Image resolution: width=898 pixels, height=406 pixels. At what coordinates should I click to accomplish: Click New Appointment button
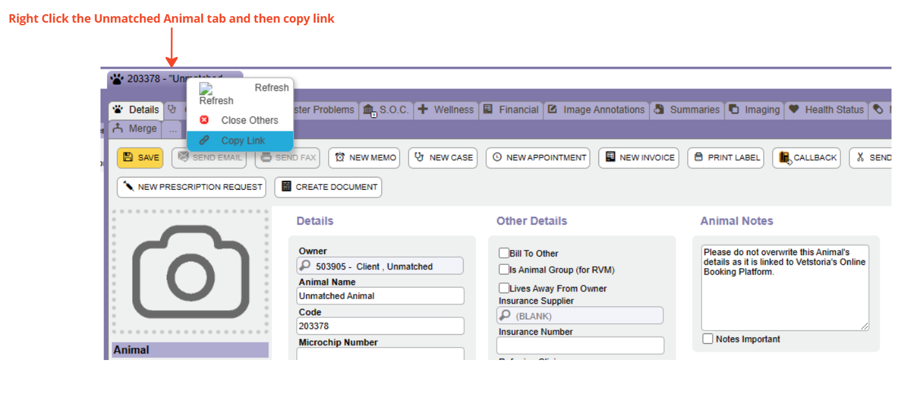(x=538, y=157)
